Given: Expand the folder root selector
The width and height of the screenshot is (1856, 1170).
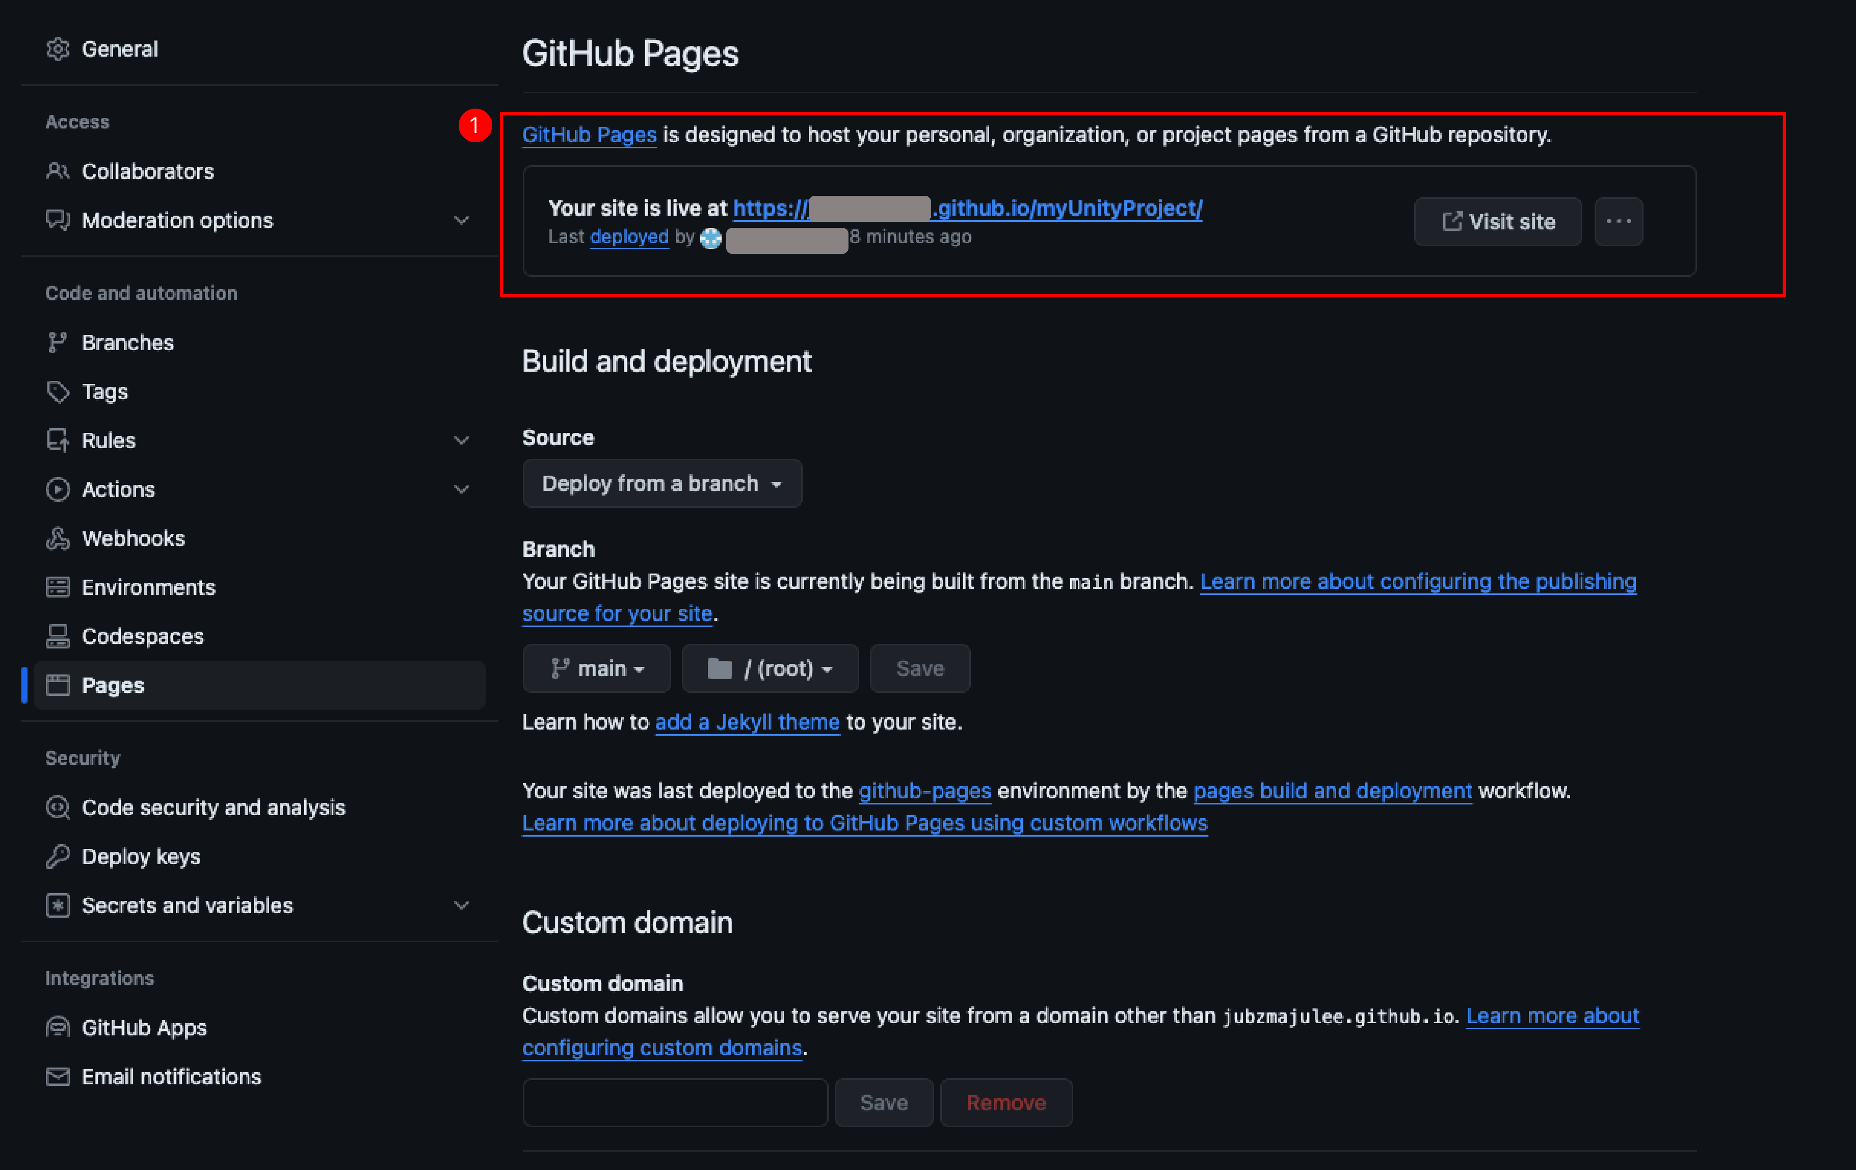Looking at the screenshot, I should (x=768, y=667).
